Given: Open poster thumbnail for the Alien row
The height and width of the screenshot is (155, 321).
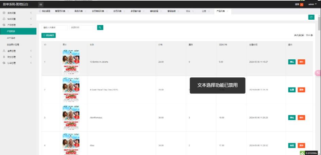Looking at the screenshot, I should 71,144.
